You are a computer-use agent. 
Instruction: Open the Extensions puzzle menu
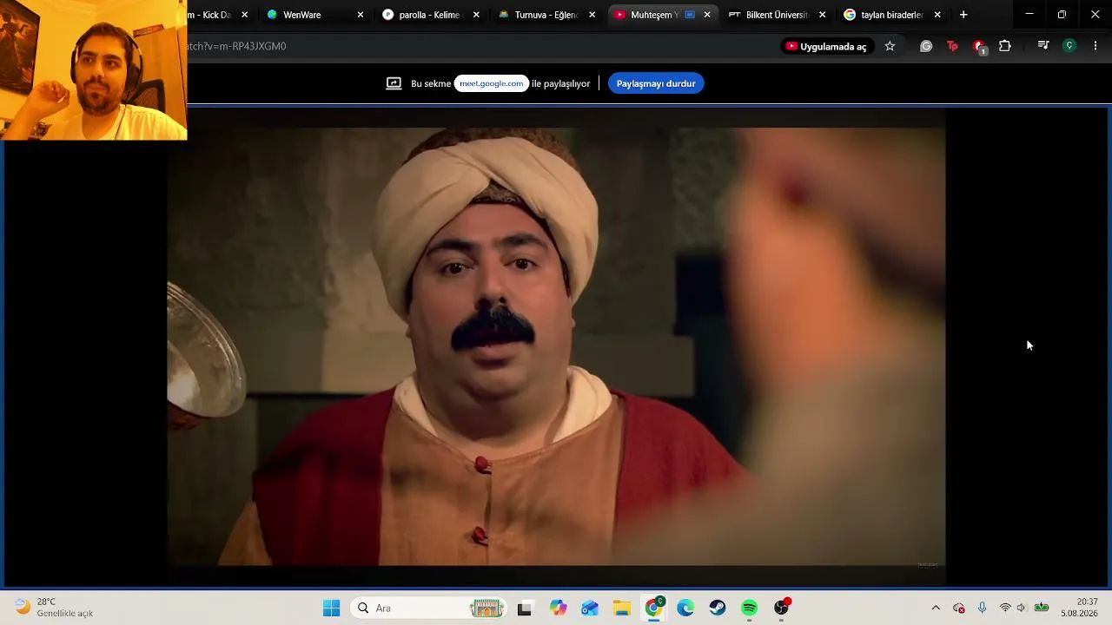tap(1005, 46)
